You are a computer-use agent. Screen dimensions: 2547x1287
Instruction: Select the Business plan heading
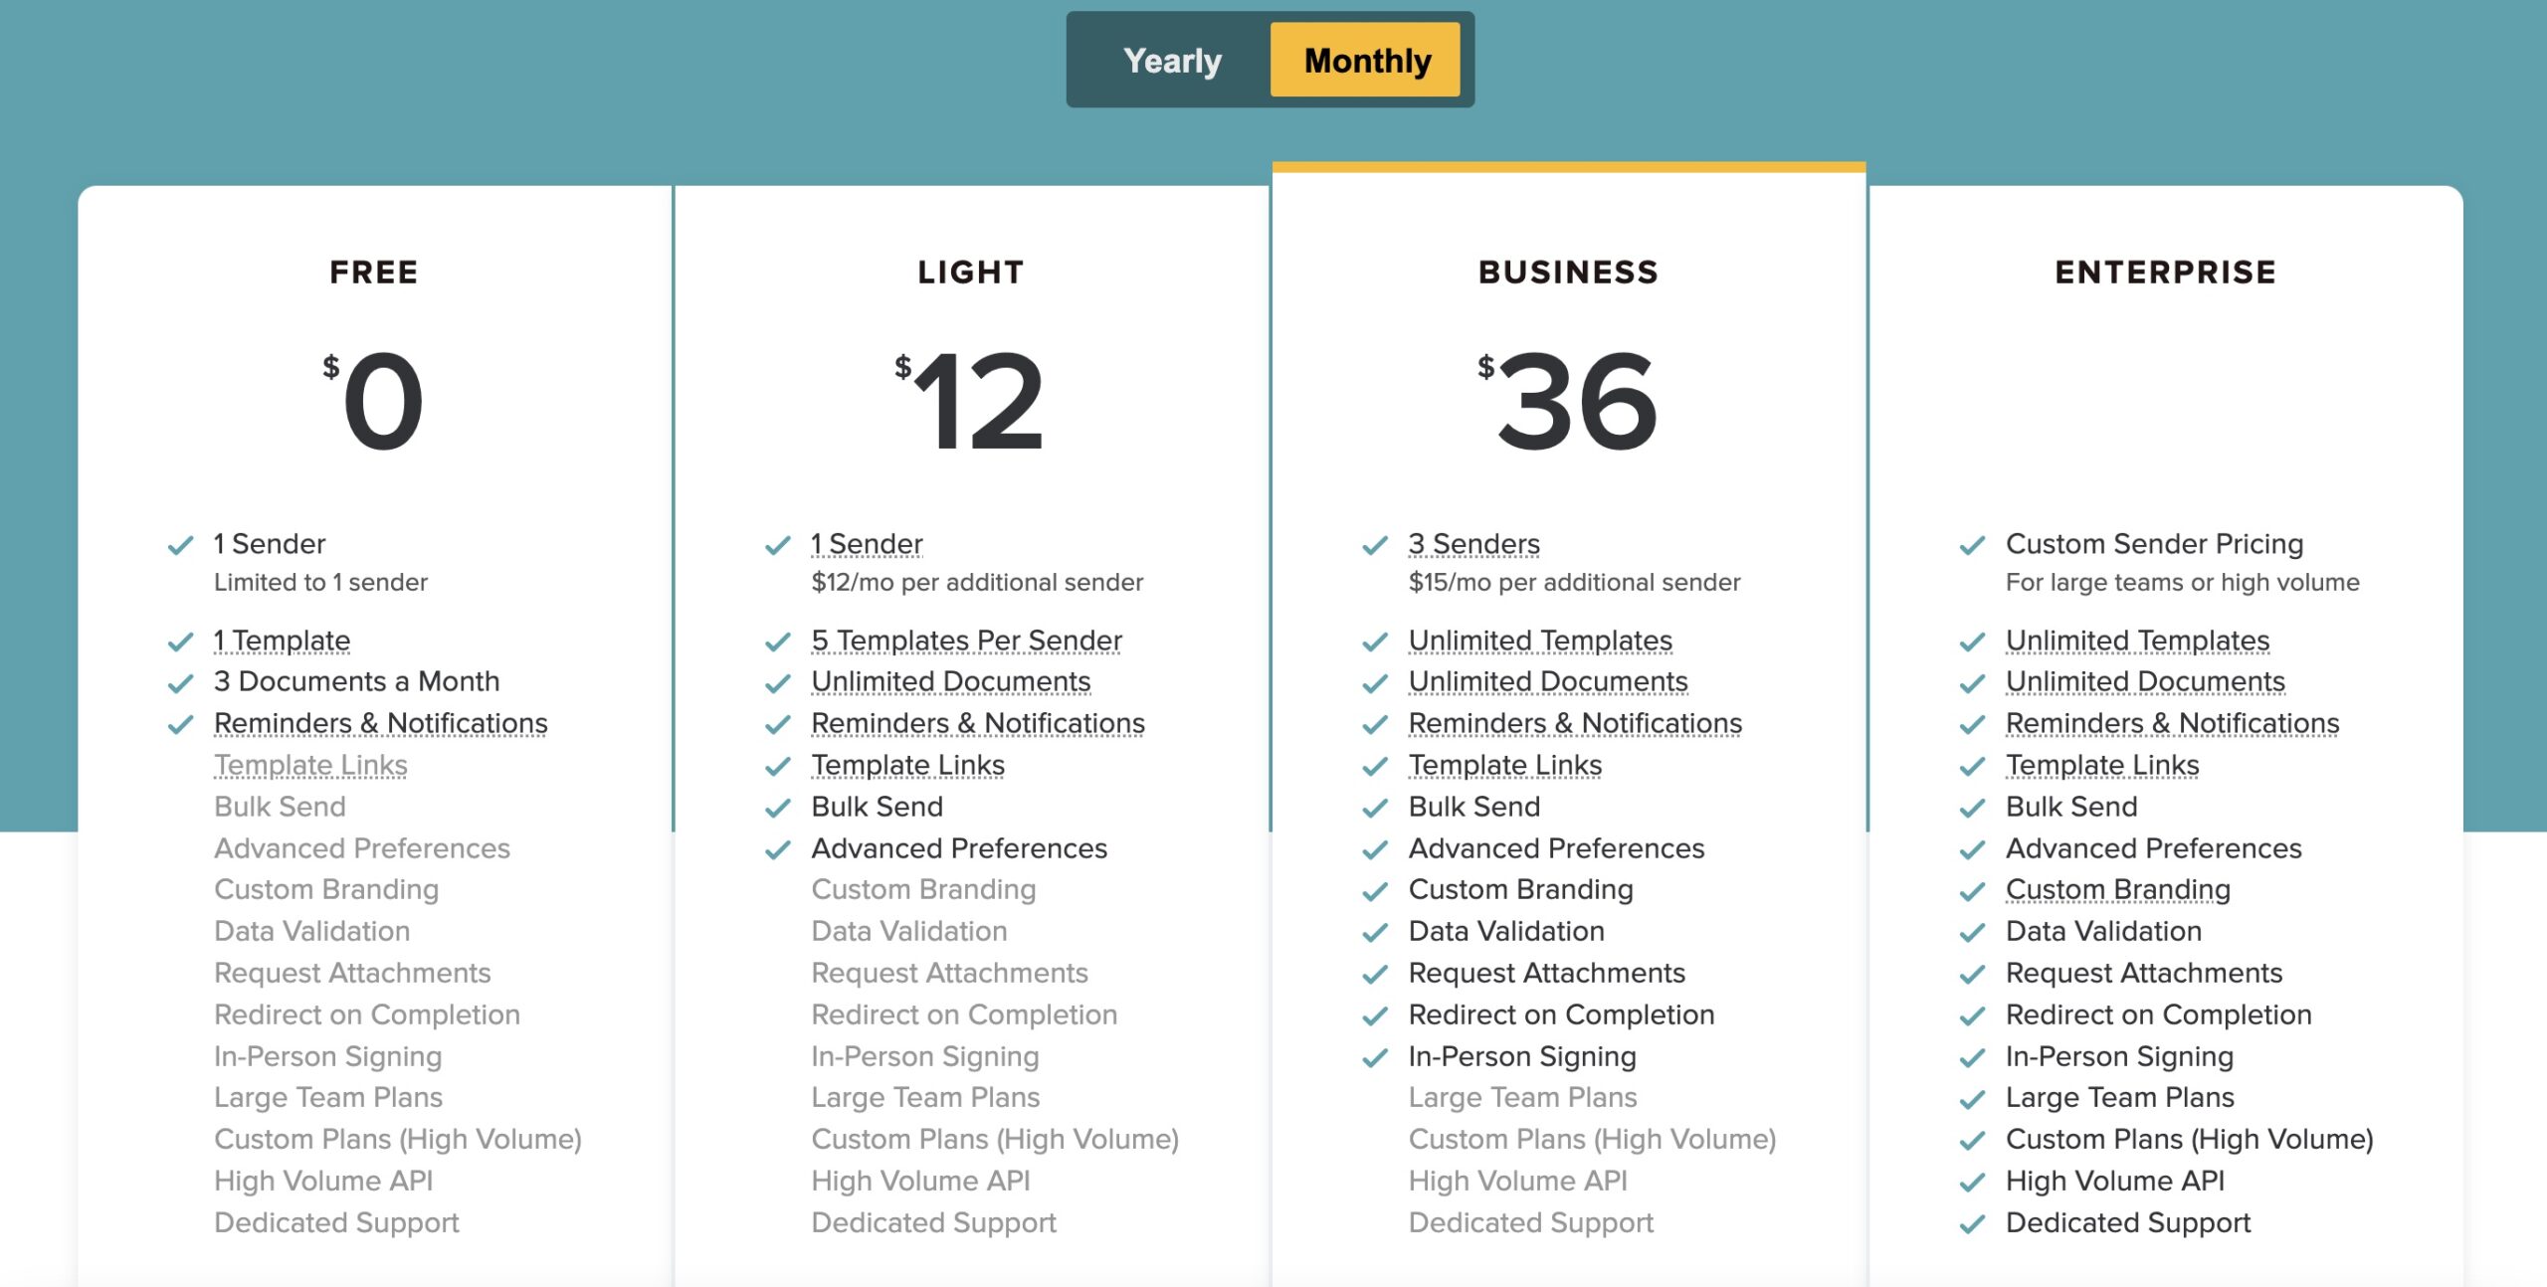point(1568,273)
